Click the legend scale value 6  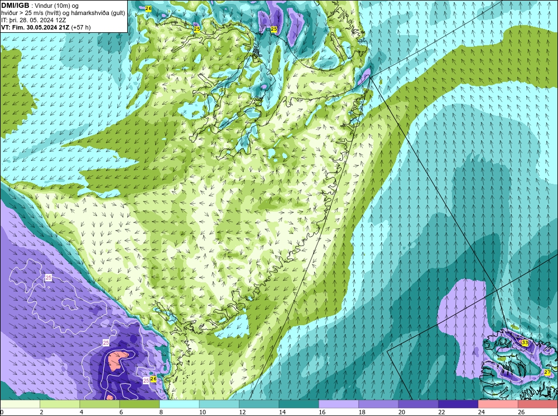click(121, 412)
